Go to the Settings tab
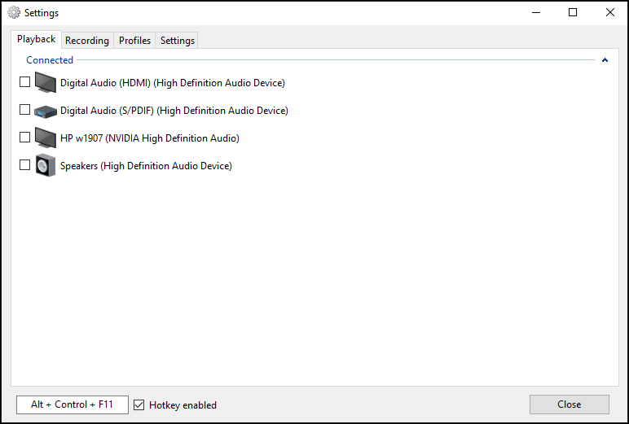This screenshot has width=629, height=424. [x=178, y=41]
